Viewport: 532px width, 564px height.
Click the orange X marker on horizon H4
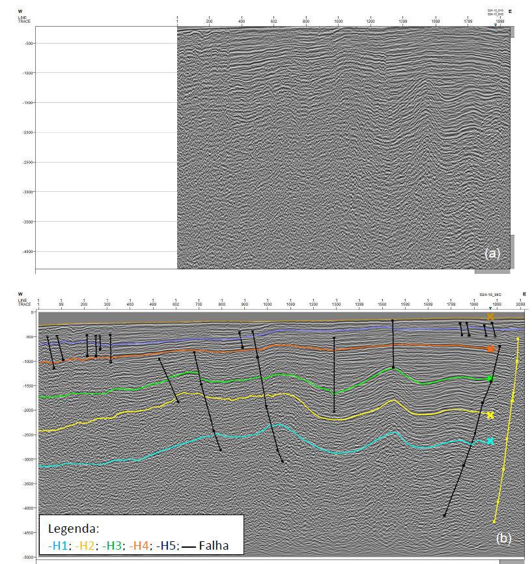[x=490, y=349]
